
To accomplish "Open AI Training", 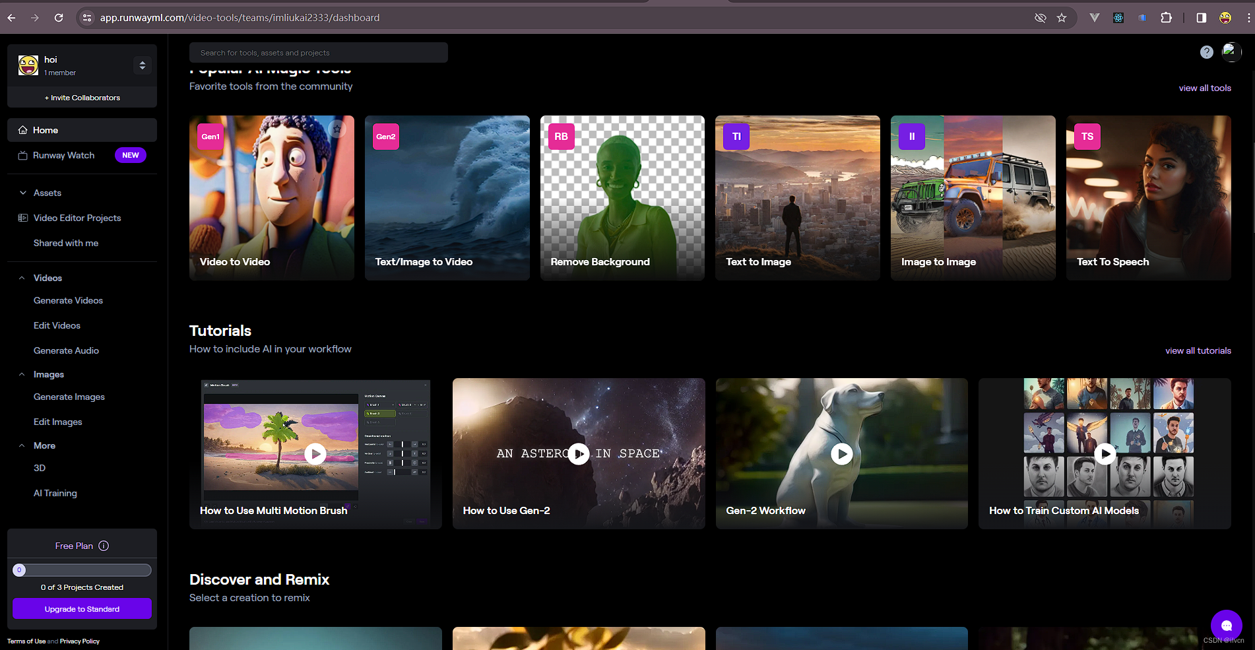I will click(55, 493).
